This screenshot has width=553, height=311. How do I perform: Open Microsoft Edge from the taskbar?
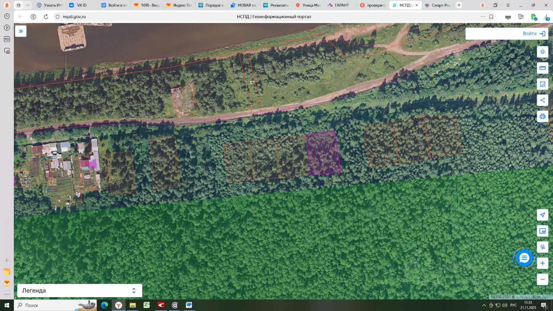[x=105, y=305]
